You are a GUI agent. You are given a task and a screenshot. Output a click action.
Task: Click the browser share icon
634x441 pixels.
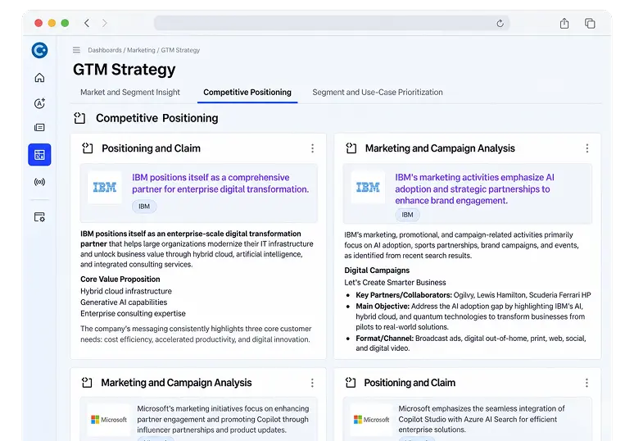coord(564,24)
